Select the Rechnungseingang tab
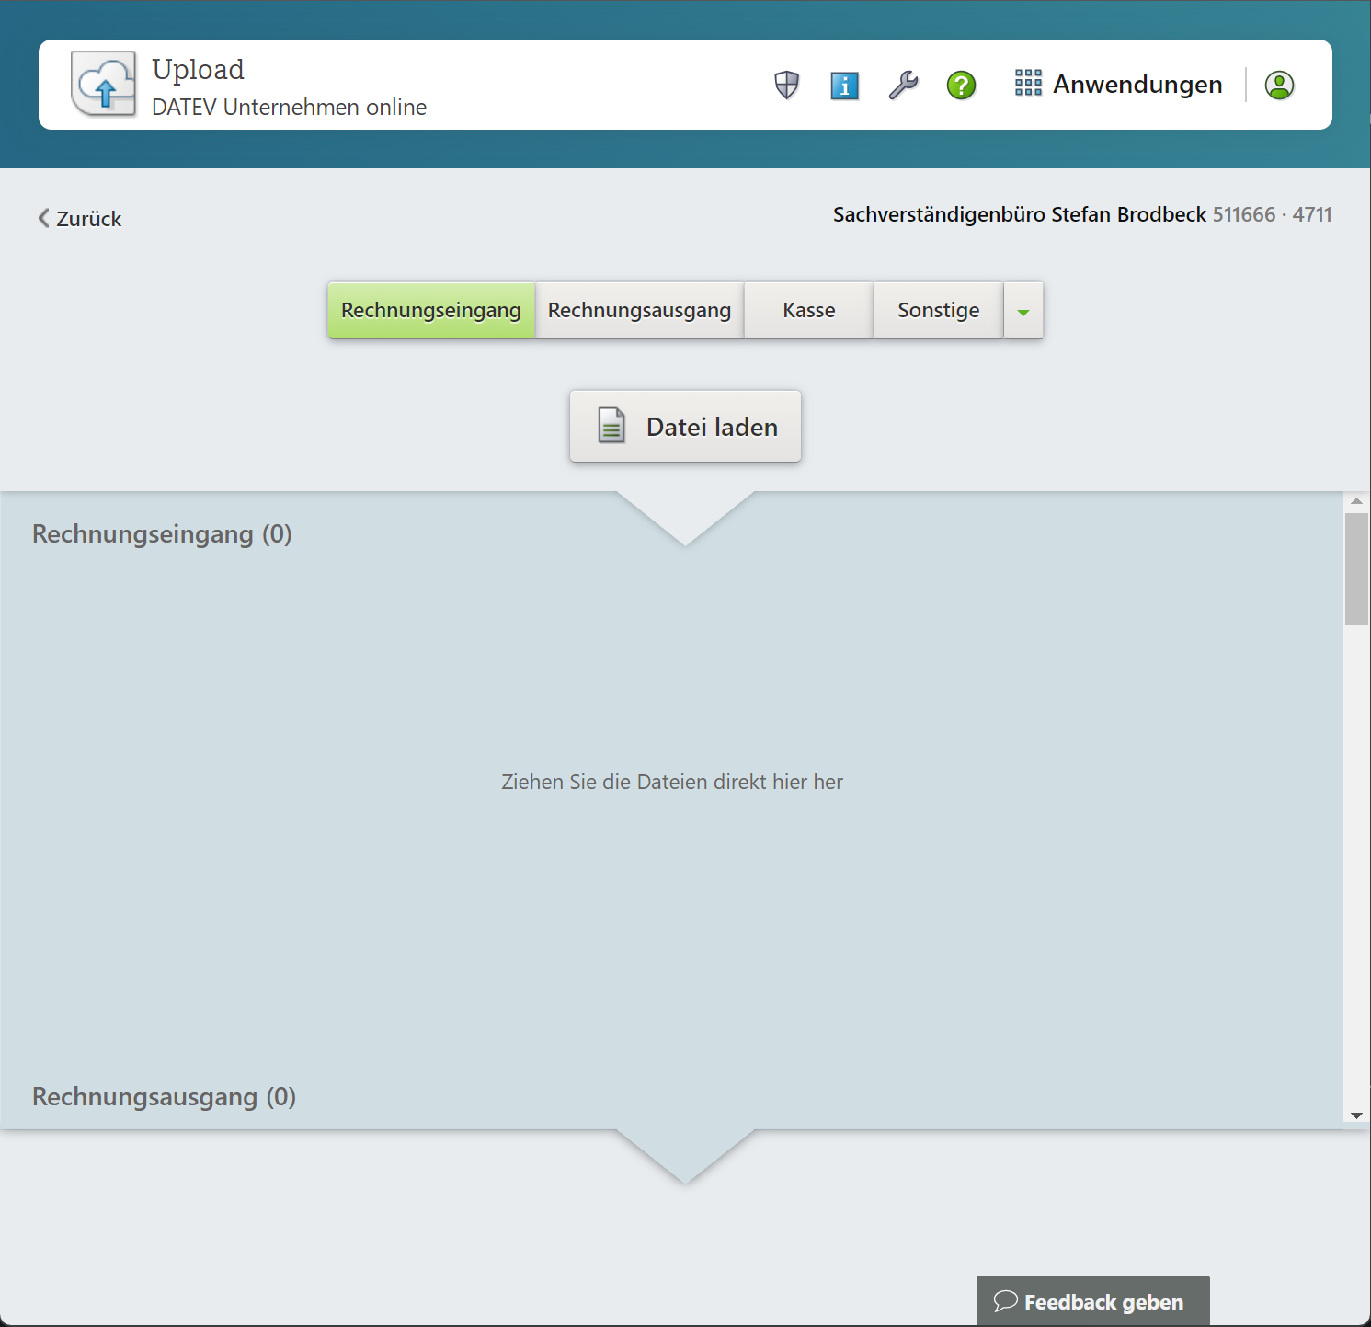This screenshot has height=1327, width=1371. click(431, 310)
